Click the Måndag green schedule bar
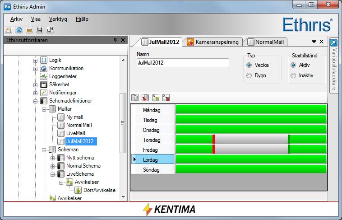342x220 pixels. (251, 109)
